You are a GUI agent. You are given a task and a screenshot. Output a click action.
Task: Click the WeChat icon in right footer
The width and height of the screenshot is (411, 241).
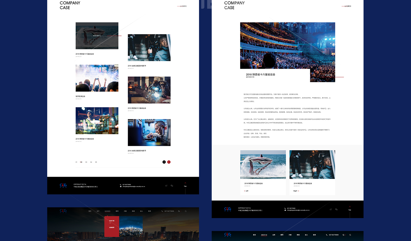point(336,209)
